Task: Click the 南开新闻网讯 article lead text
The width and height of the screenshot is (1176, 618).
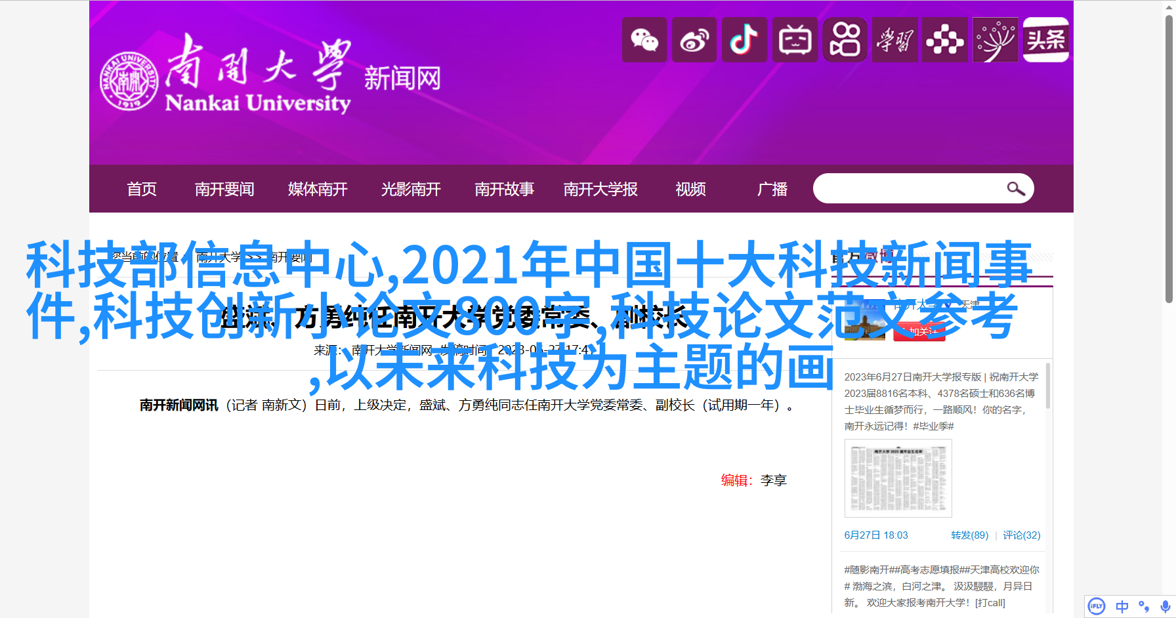Action: click(178, 405)
